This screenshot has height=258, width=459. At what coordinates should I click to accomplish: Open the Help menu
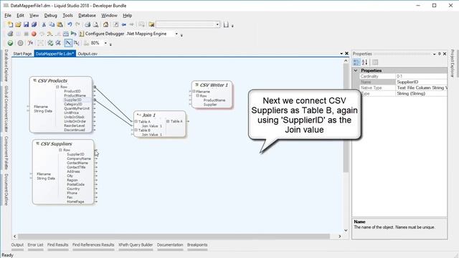128,16
